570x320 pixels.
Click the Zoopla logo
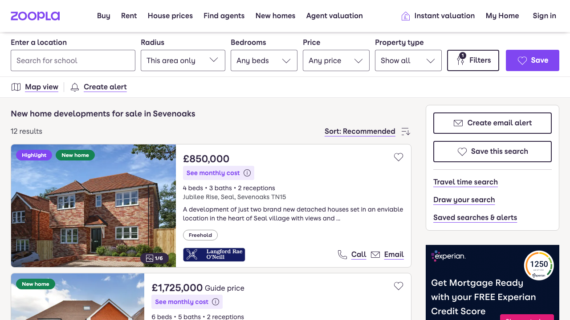point(35,16)
